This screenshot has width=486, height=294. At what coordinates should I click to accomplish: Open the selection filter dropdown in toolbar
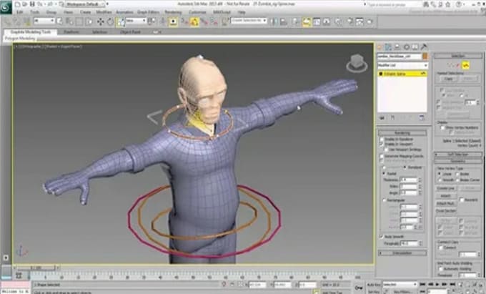point(44,21)
